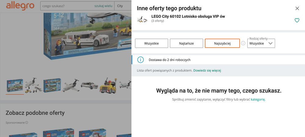Viewport: 305px width, 137px height.
Task: Click the (3 oferty) text
Action: (x=158, y=21)
